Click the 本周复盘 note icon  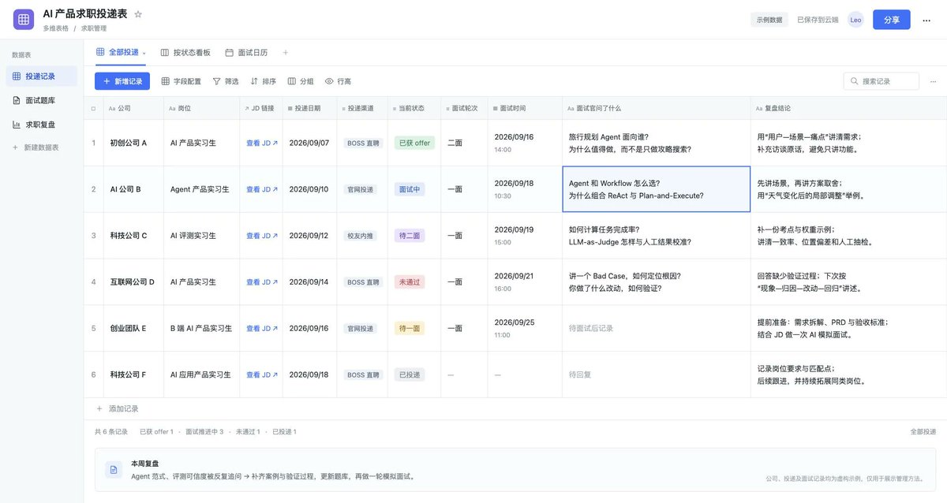[114, 469]
